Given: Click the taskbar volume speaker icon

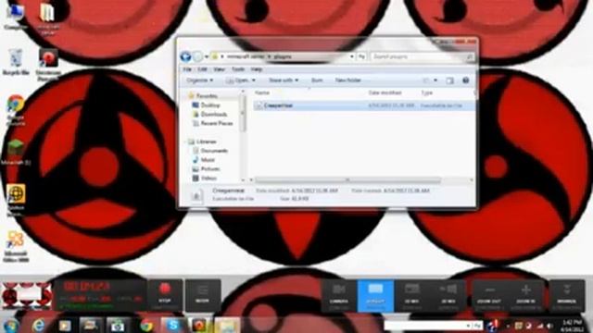Looking at the screenshot, I should click(549, 326).
